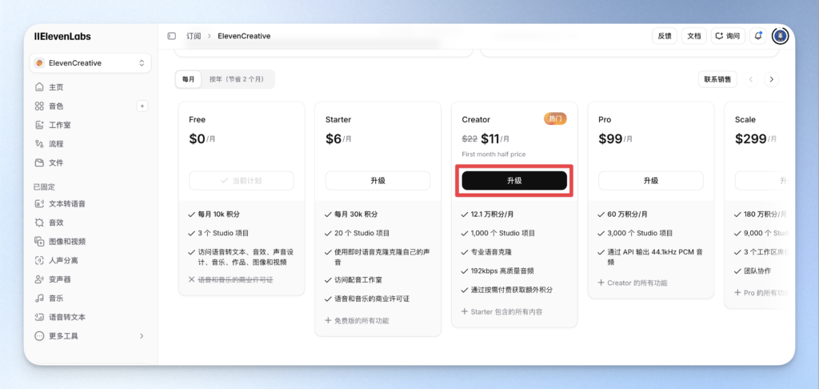Open 变声器 in the sidebar

point(90,279)
